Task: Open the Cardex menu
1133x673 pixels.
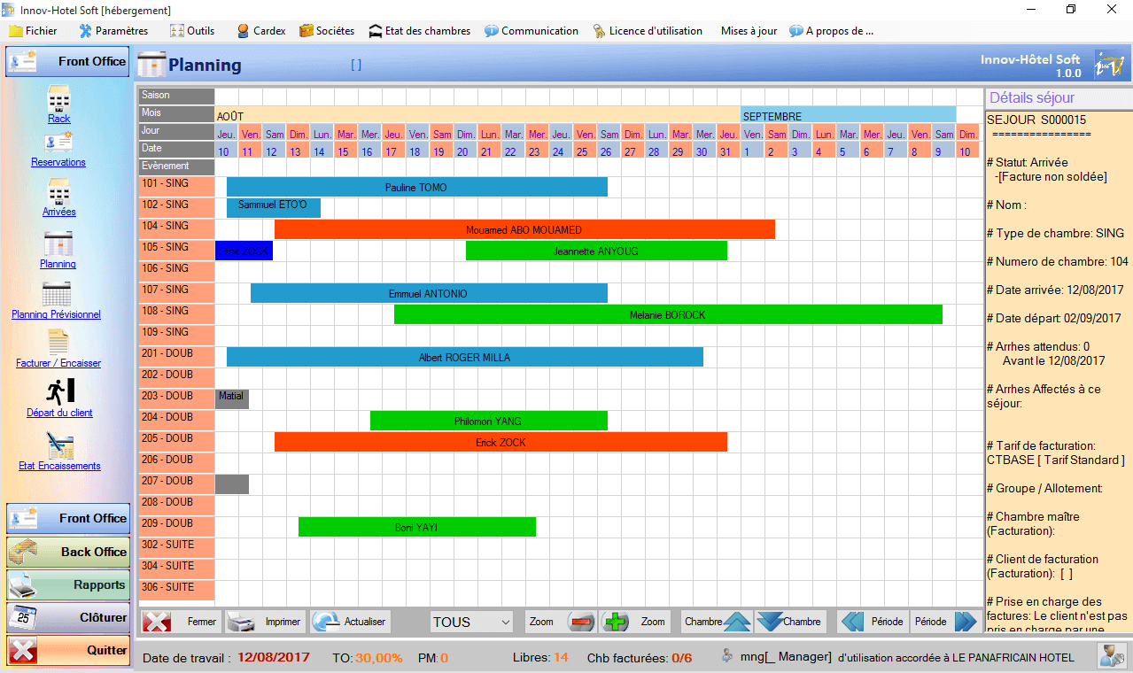Action: [x=260, y=30]
